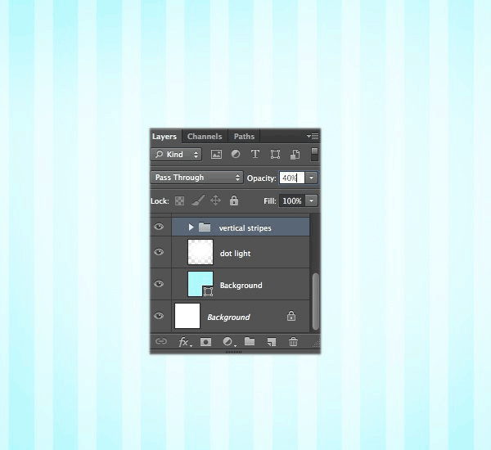Image resolution: width=491 pixels, height=450 pixels.
Task: Lock transparent pixels icon
Action: (179, 200)
